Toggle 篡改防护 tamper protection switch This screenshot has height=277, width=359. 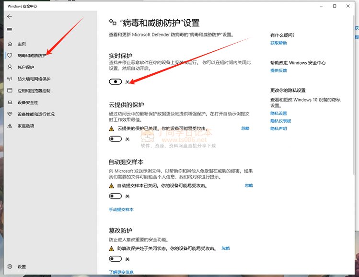tap(116, 259)
